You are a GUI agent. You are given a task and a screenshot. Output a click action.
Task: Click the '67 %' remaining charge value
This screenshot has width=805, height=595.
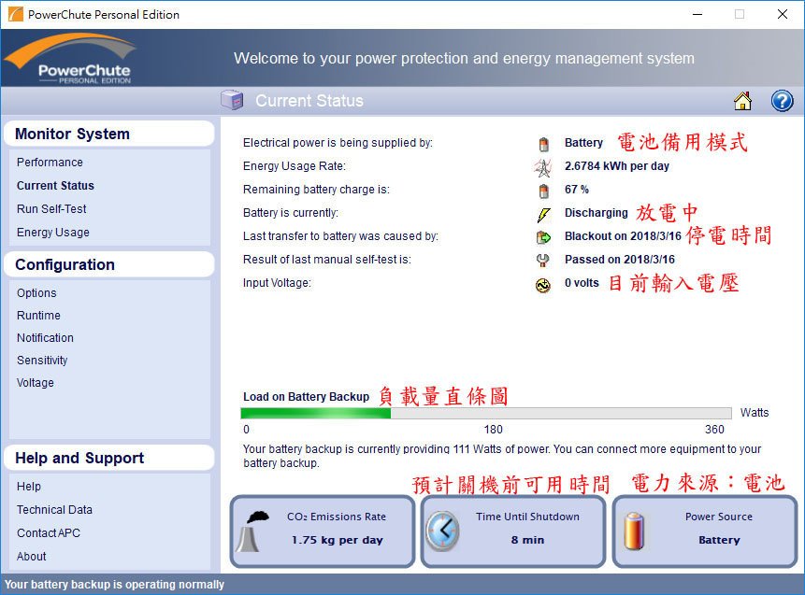pyautogui.click(x=577, y=190)
